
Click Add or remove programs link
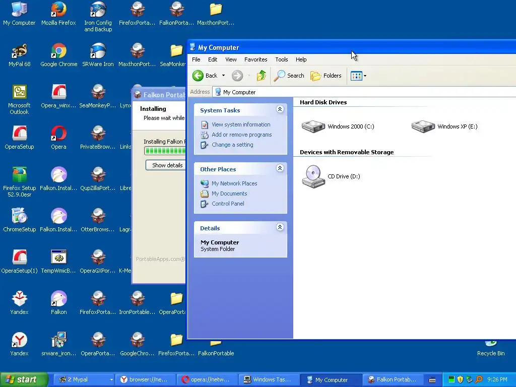241,135
